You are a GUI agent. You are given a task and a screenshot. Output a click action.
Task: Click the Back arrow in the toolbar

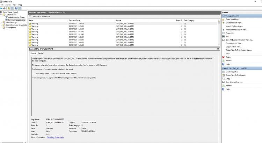[1, 8]
